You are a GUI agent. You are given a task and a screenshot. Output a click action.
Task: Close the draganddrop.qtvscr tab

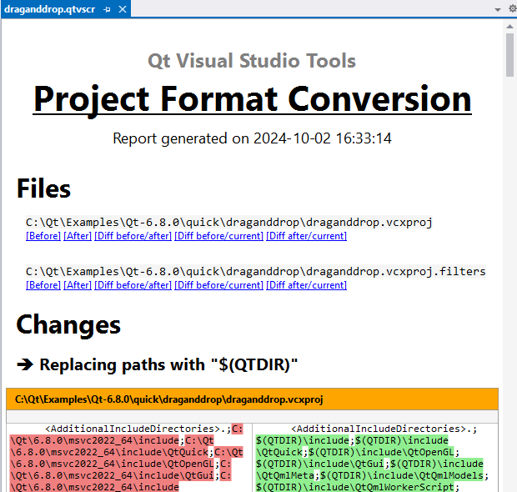[x=123, y=9]
